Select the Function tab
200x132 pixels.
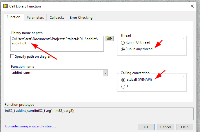tap(14, 17)
